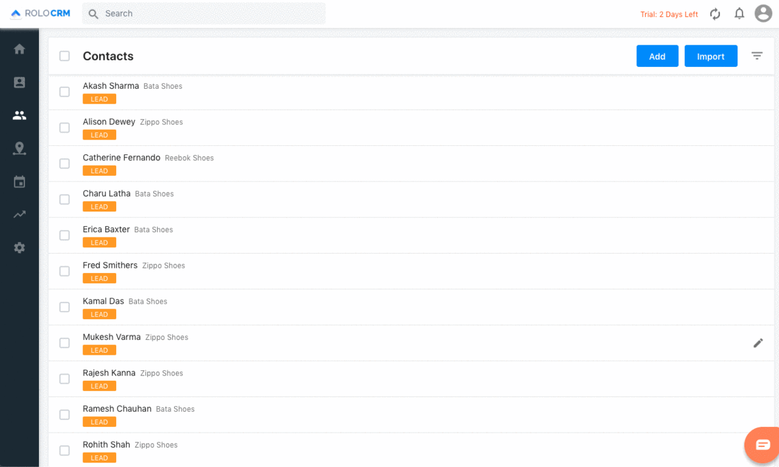Open the calendar sidebar icon
The height and width of the screenshot is (467, 779).
[x=19, y=182]
